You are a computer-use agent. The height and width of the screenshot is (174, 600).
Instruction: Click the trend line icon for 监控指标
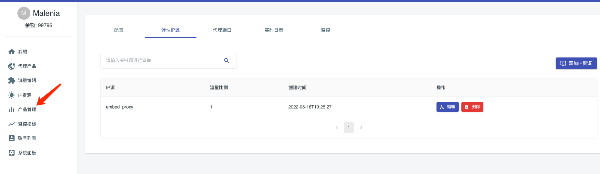click(12, 124)
